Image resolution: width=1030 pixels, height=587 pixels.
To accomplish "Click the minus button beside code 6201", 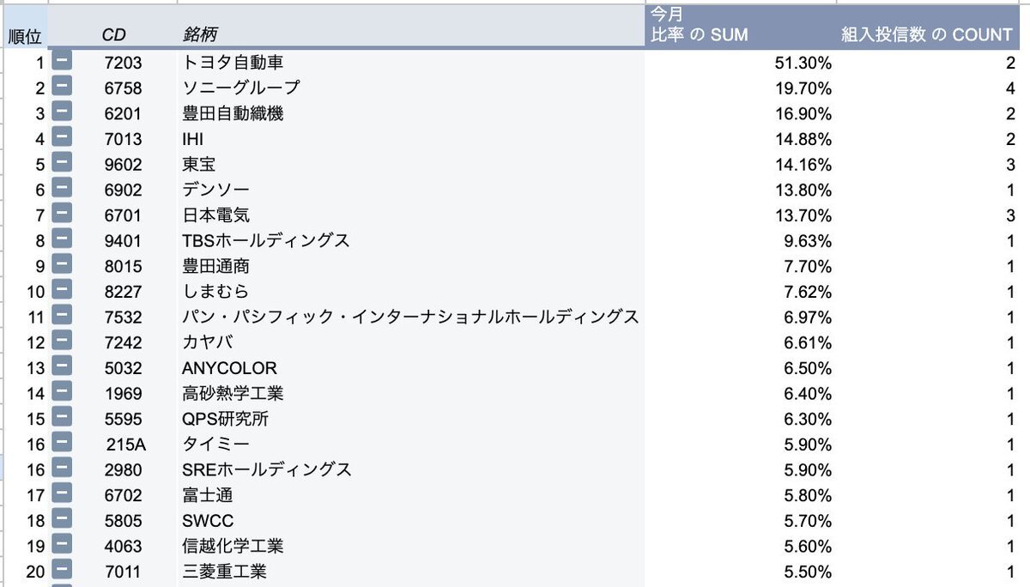I will [61, 112].
